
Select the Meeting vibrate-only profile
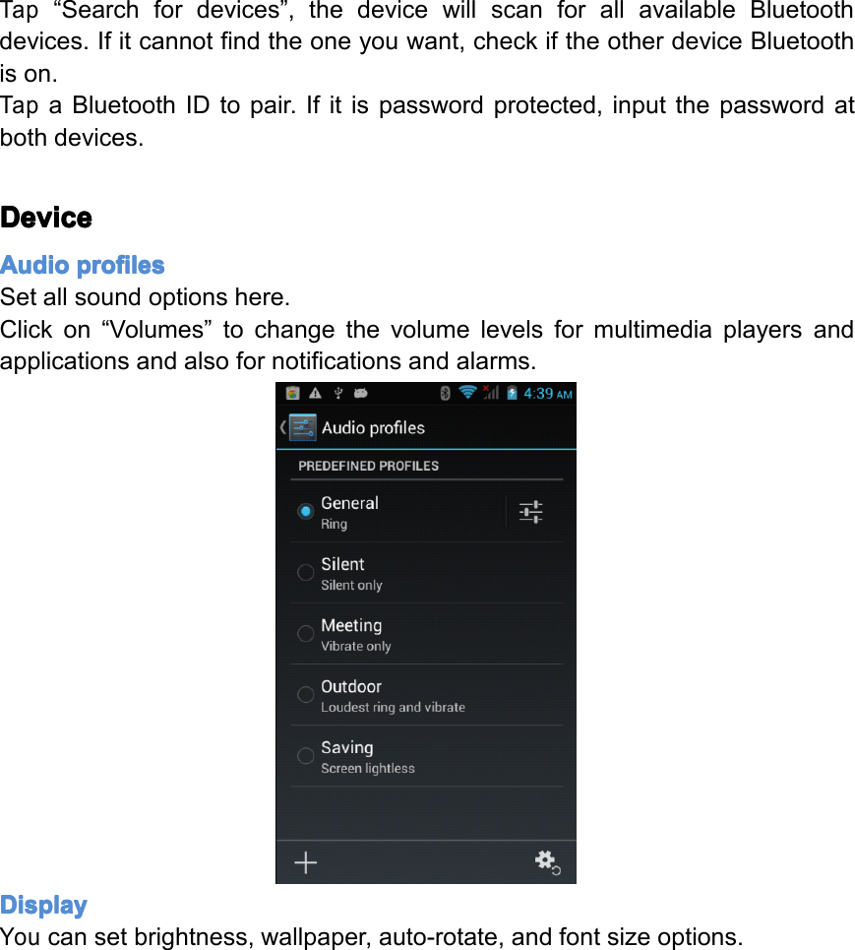305,634
